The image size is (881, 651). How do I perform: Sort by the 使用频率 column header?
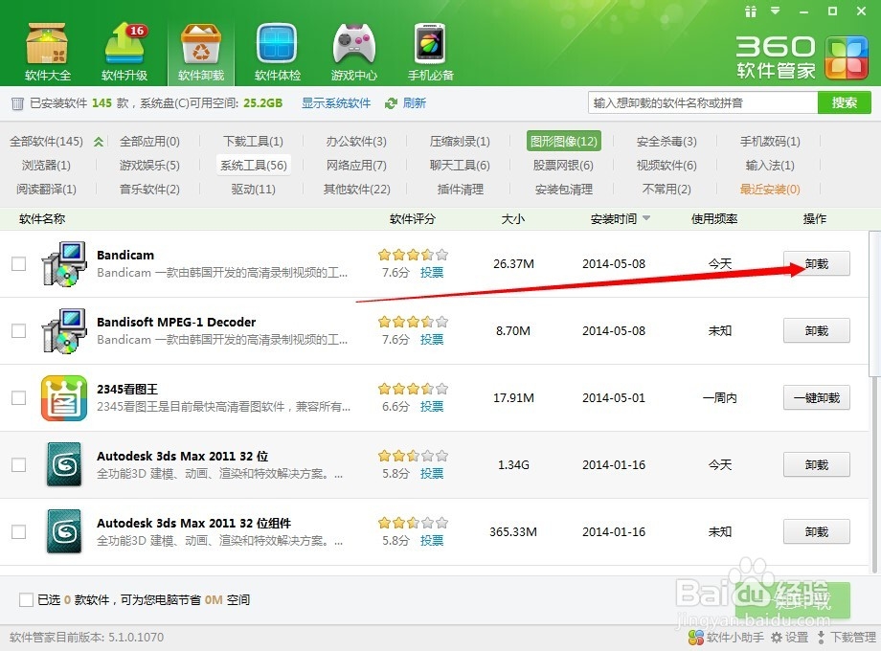[714, 218]
